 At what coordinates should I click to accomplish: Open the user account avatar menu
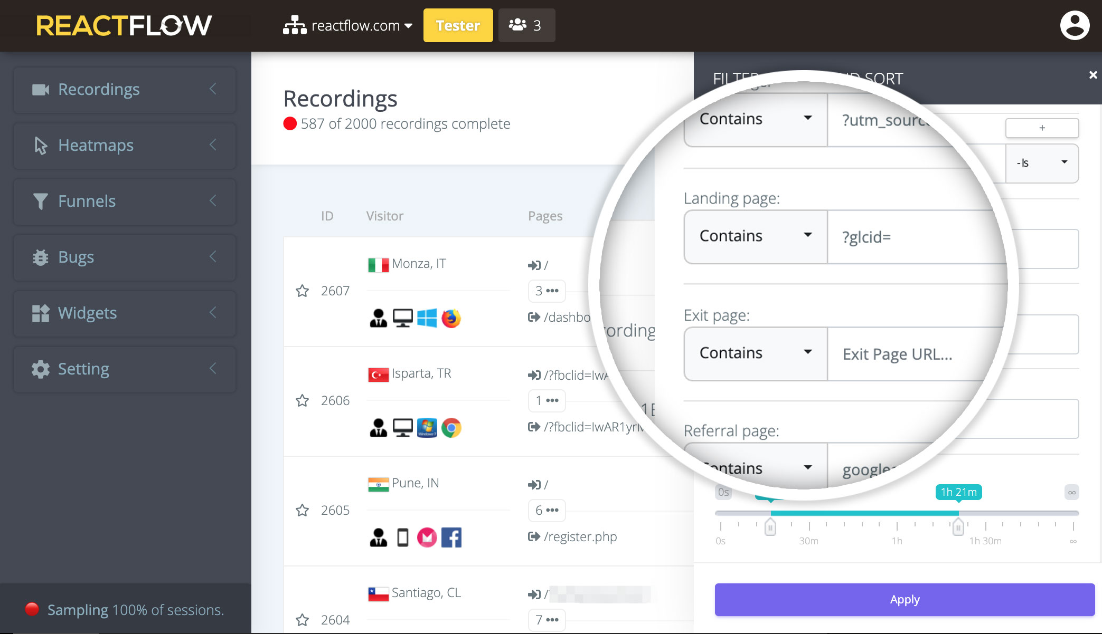click(x=1075, y=25)
